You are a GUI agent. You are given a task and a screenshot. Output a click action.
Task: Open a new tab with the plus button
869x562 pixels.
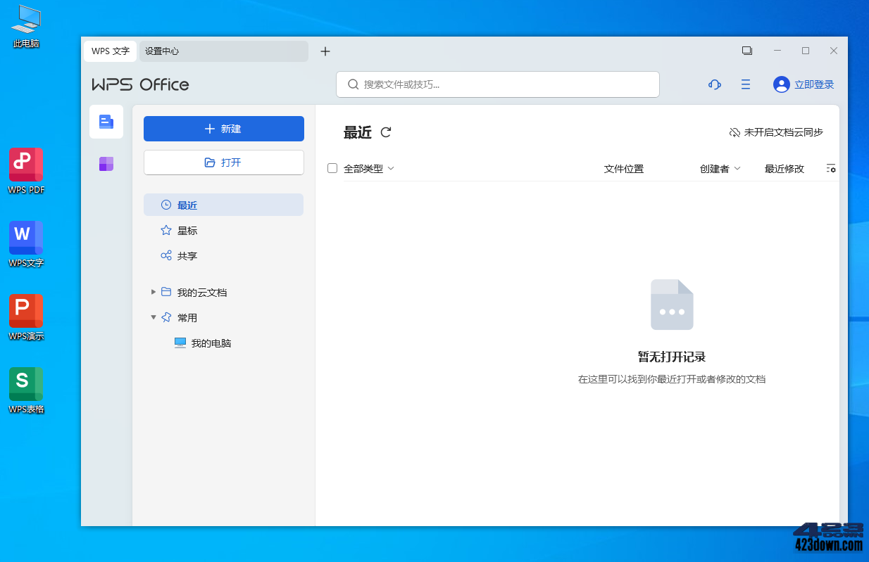(x=325, y=51)
